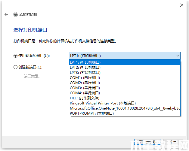The image size is (189, 151).
Task: Click the 端口类型 label
Action: point(32,76)
